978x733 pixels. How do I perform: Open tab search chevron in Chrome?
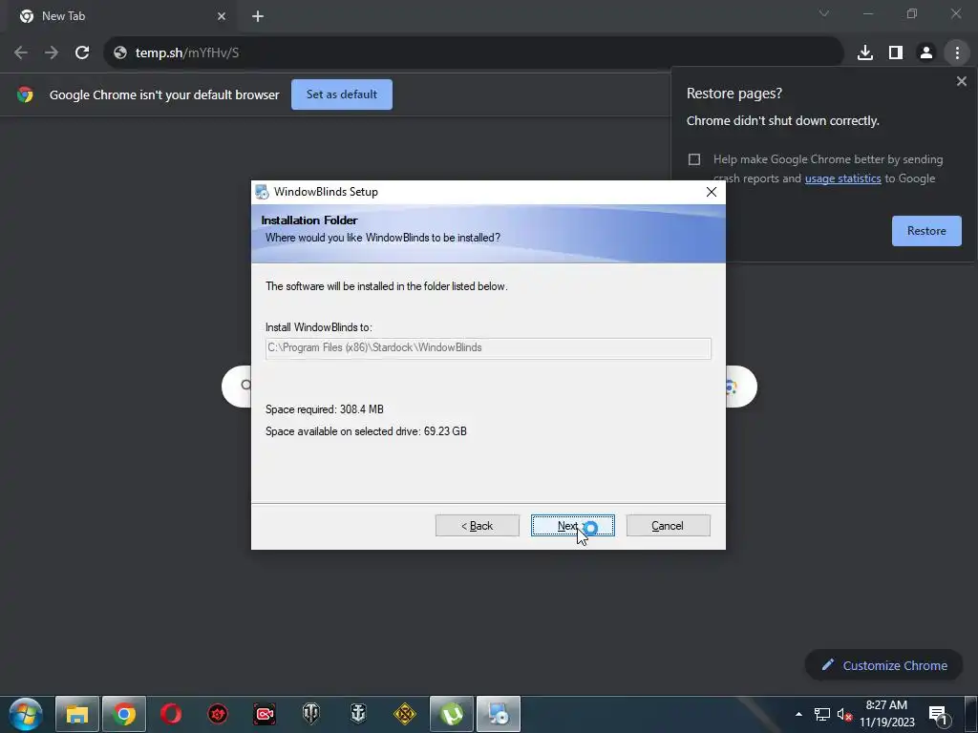tap(824, 13)
